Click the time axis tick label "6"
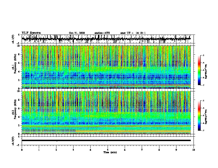The image size is (218, 168). pyautogui.click(x=125, y=150)
